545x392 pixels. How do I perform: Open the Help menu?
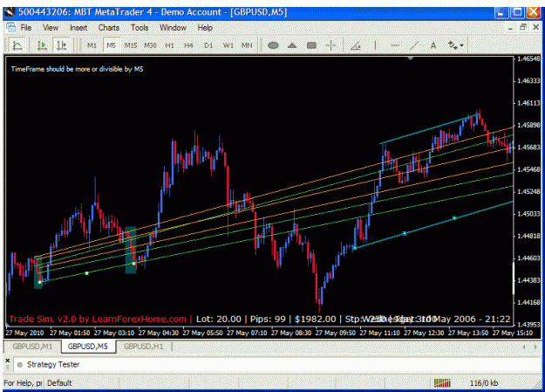pyautogui.click(x=205, y=28)
